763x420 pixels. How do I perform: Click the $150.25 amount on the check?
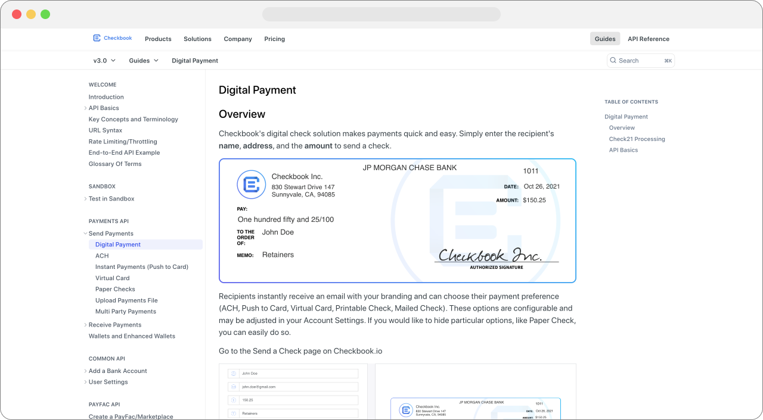(x=534, y=200)
